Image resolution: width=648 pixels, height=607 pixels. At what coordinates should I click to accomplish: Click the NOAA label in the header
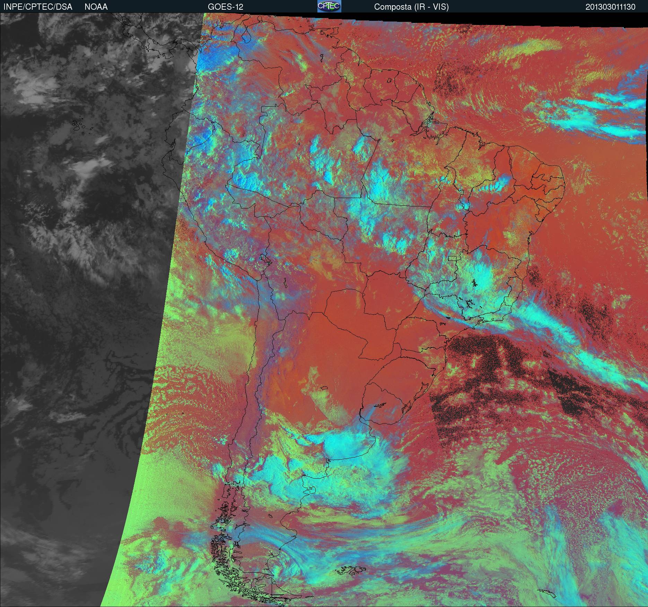click(96, 7)
